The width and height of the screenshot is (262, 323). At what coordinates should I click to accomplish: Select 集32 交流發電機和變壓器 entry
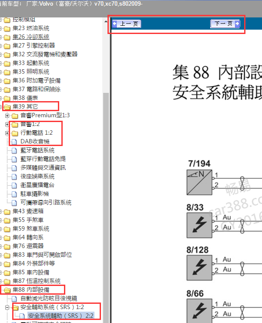pyautogui.click(x=45, y=54)
